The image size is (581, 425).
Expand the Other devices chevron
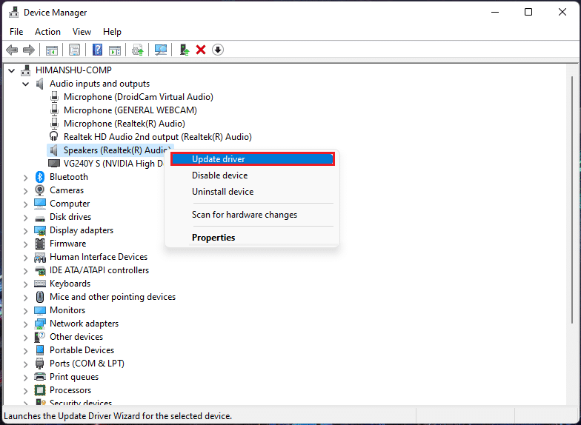[25, 338]
